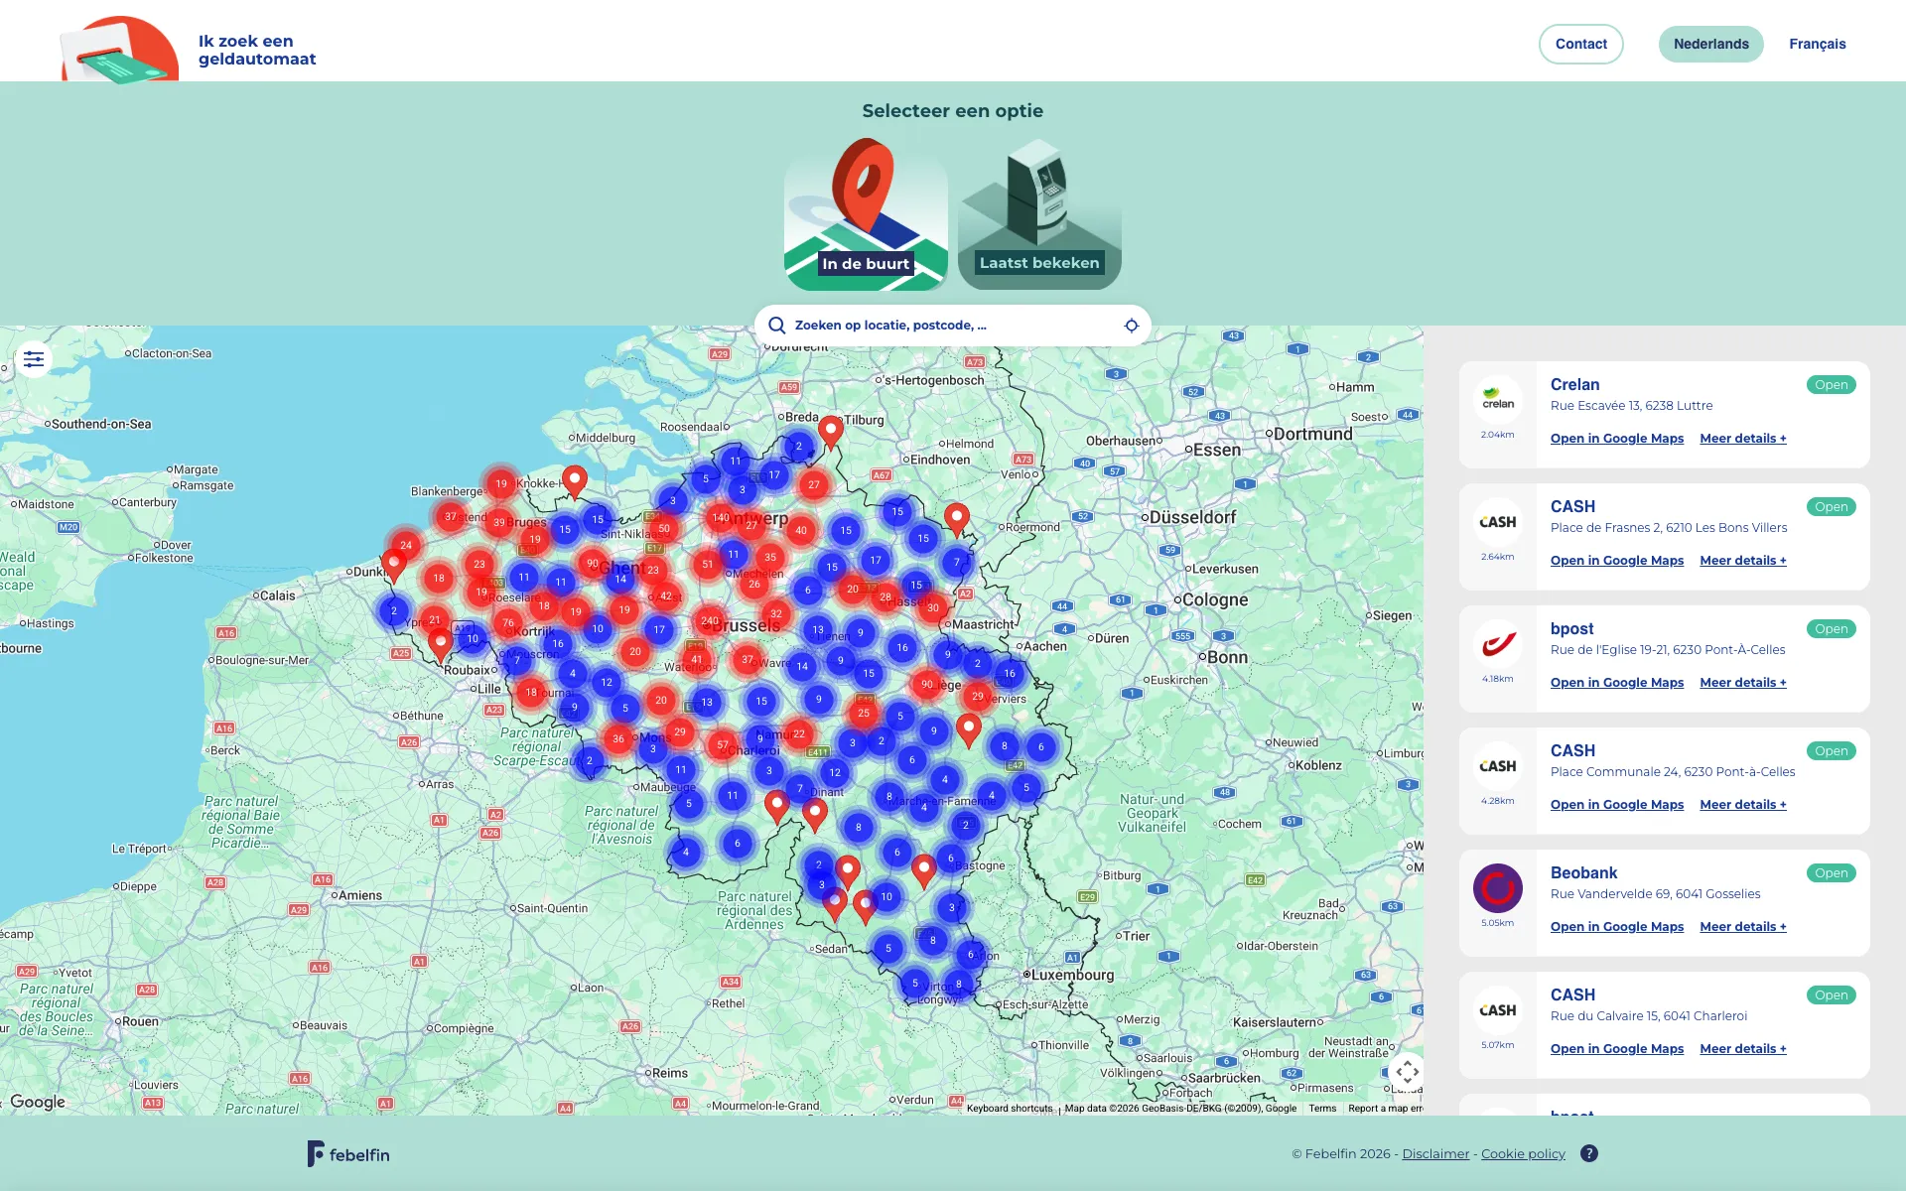Image resolution: width=1906 pixels, height=1191 pixels.
Task: Switch language to Français
Action: click(1818, 44)
